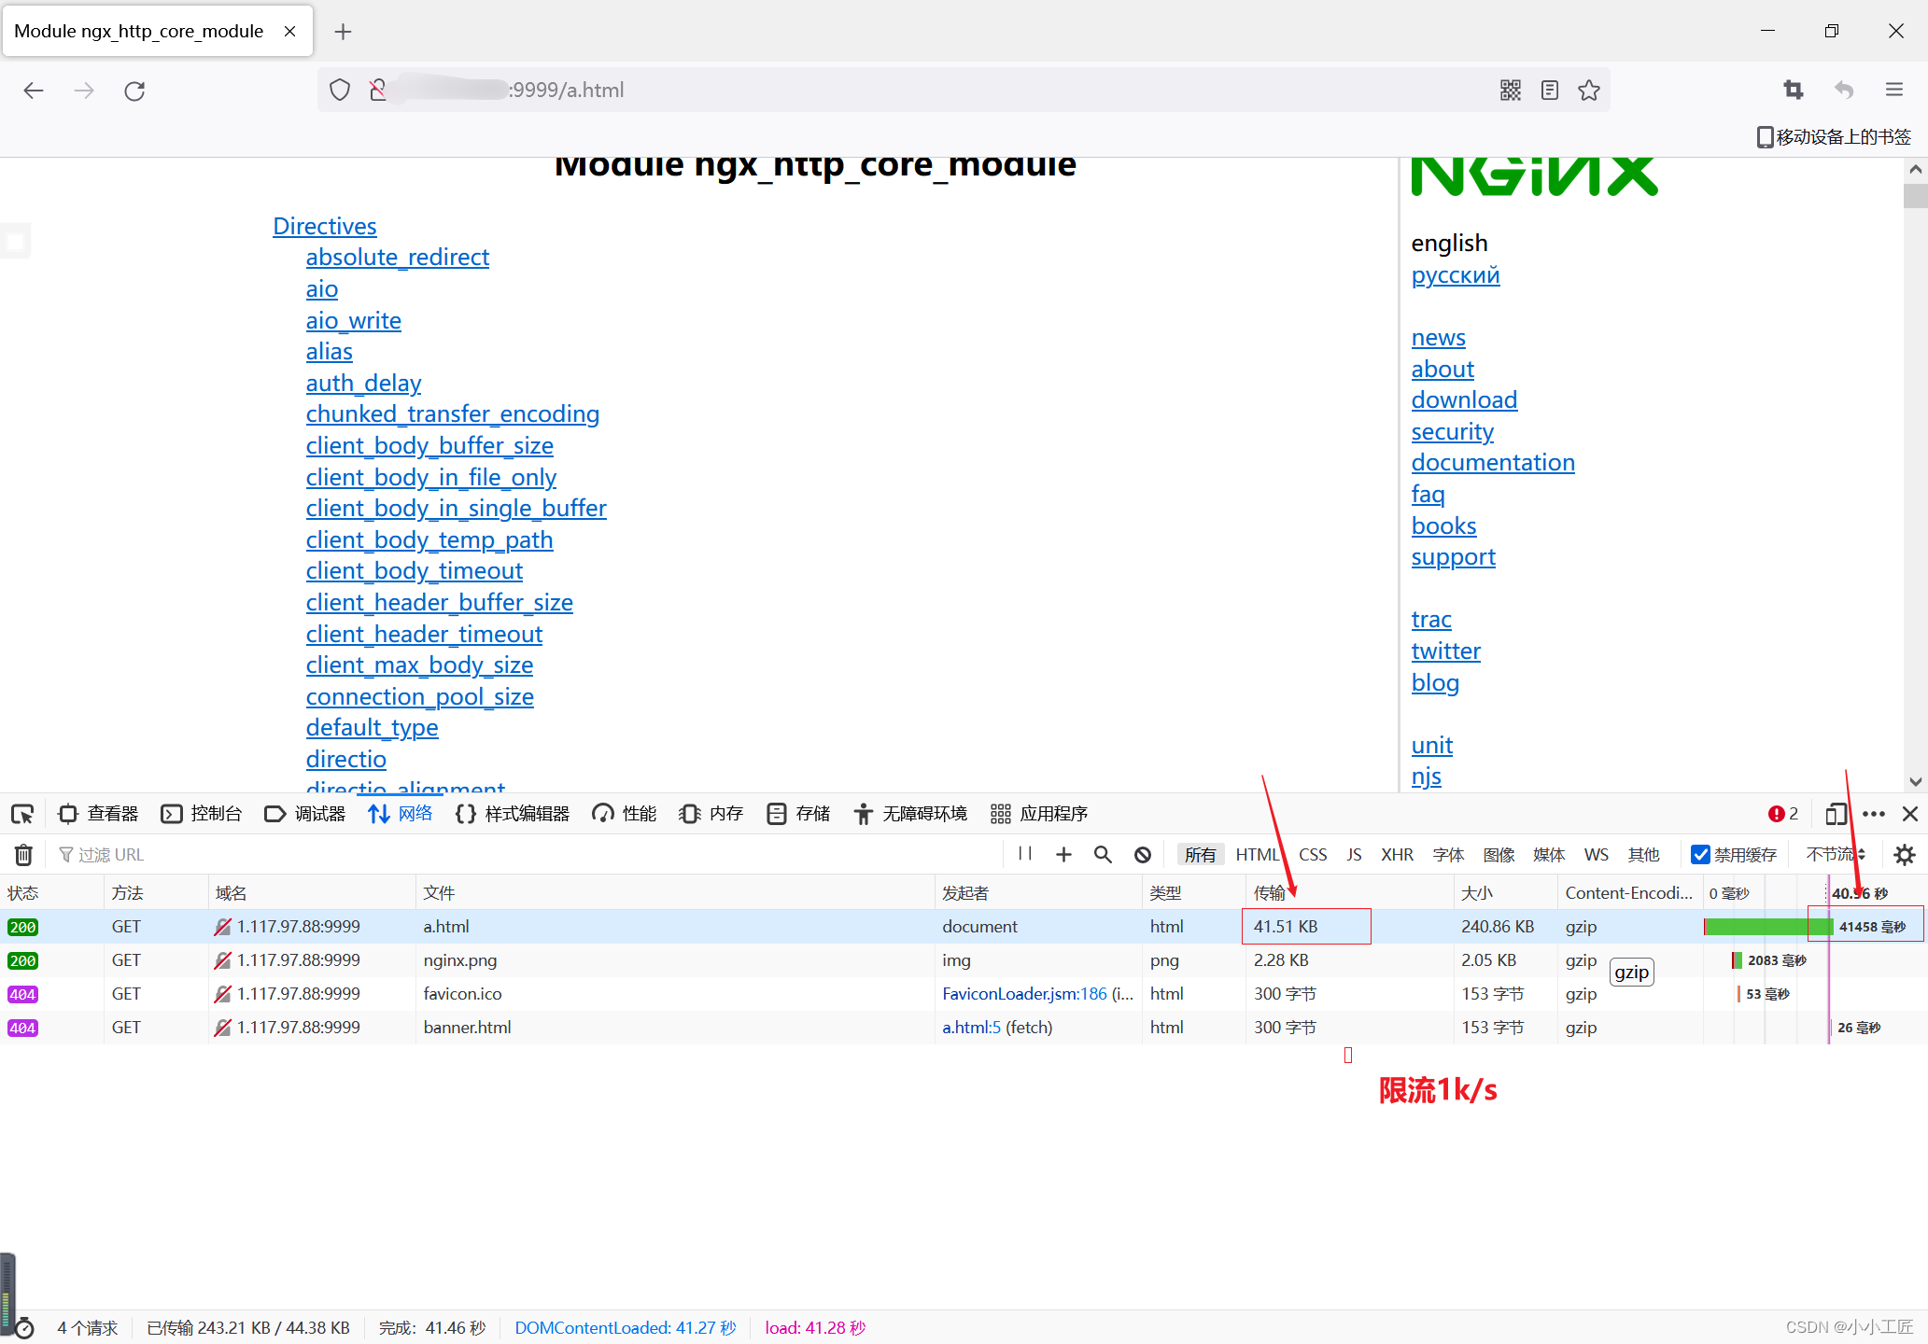Open the browser hamburger menu
Image resolution: width=1928 pixels, height=1344 pixels.
pyautogui.click(x=1893, y=90)
